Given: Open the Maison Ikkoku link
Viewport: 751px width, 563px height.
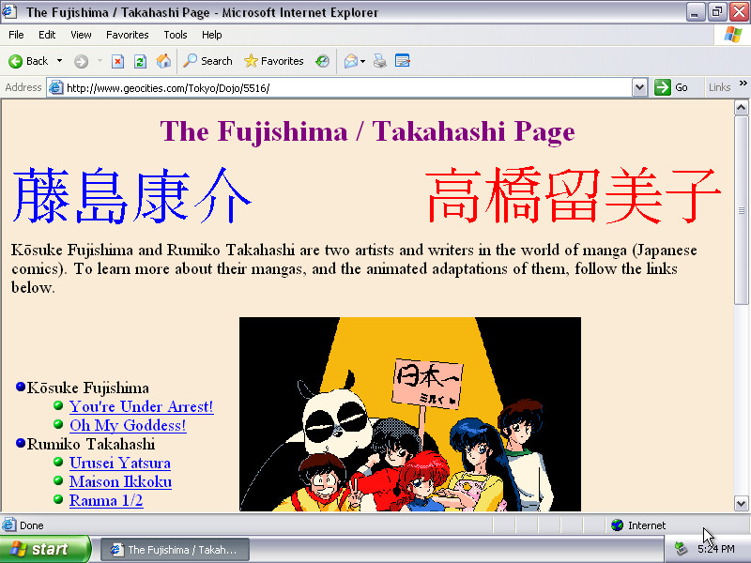Looking at the screenshot, I should click(120, 482).
